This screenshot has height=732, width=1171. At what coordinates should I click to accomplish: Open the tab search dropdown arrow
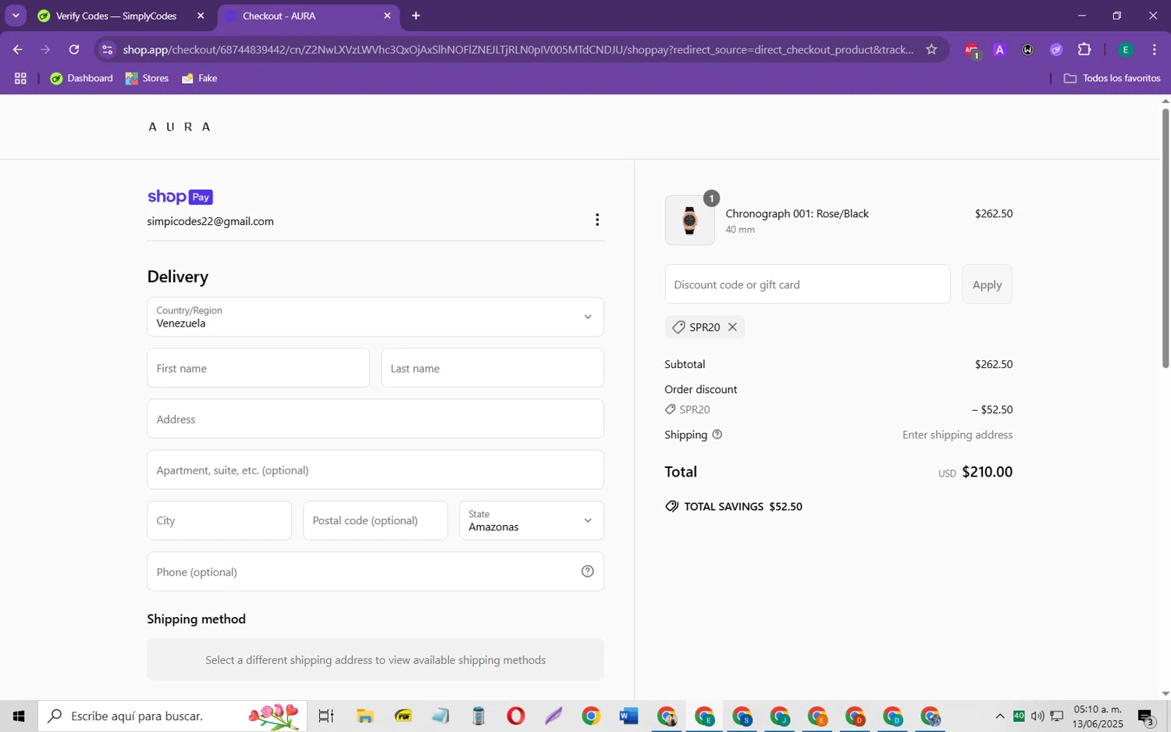16,16
